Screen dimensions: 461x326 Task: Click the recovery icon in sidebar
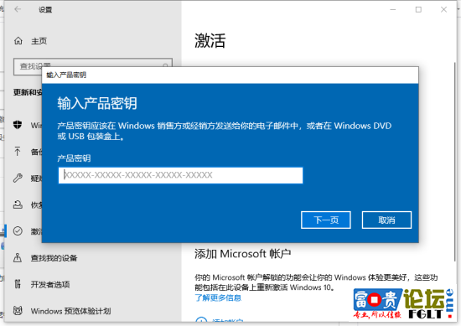18,204
